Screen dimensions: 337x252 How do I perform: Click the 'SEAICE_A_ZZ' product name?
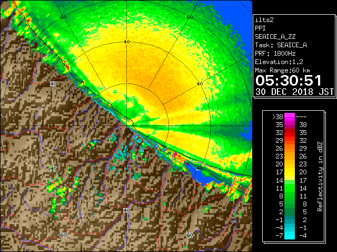(x=275, y=37)
